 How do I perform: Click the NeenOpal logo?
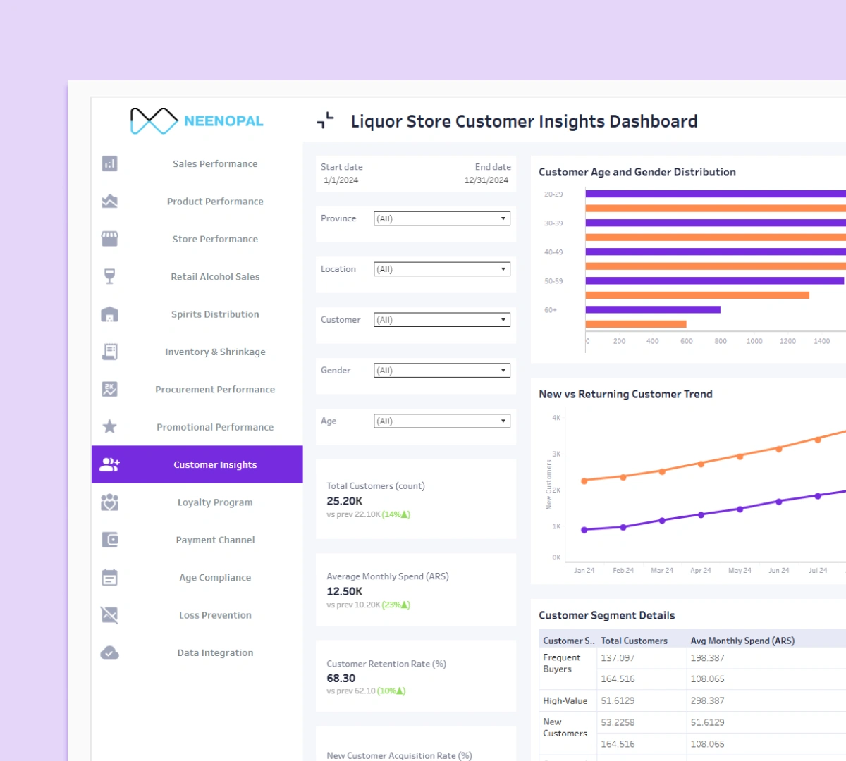[197, 120]
